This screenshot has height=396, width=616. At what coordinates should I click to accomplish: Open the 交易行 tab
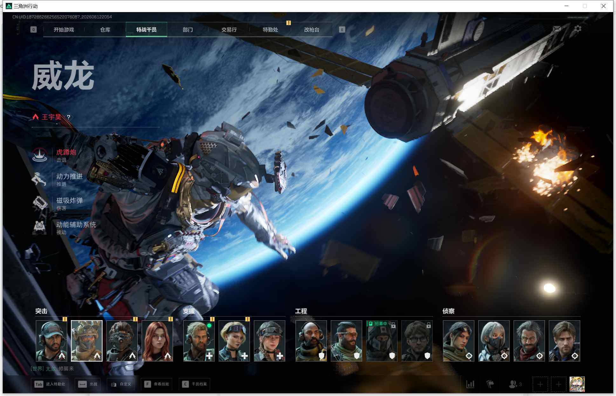tap(229, 30)
